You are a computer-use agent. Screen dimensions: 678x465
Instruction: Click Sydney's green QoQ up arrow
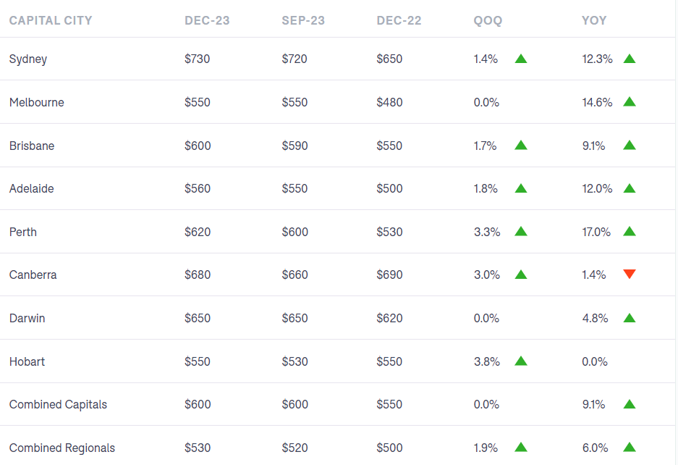tap(521, 59)
